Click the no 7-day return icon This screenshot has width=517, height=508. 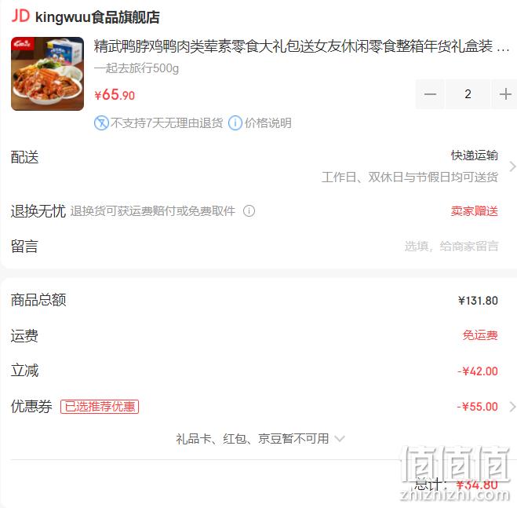(x=101, y=123)
